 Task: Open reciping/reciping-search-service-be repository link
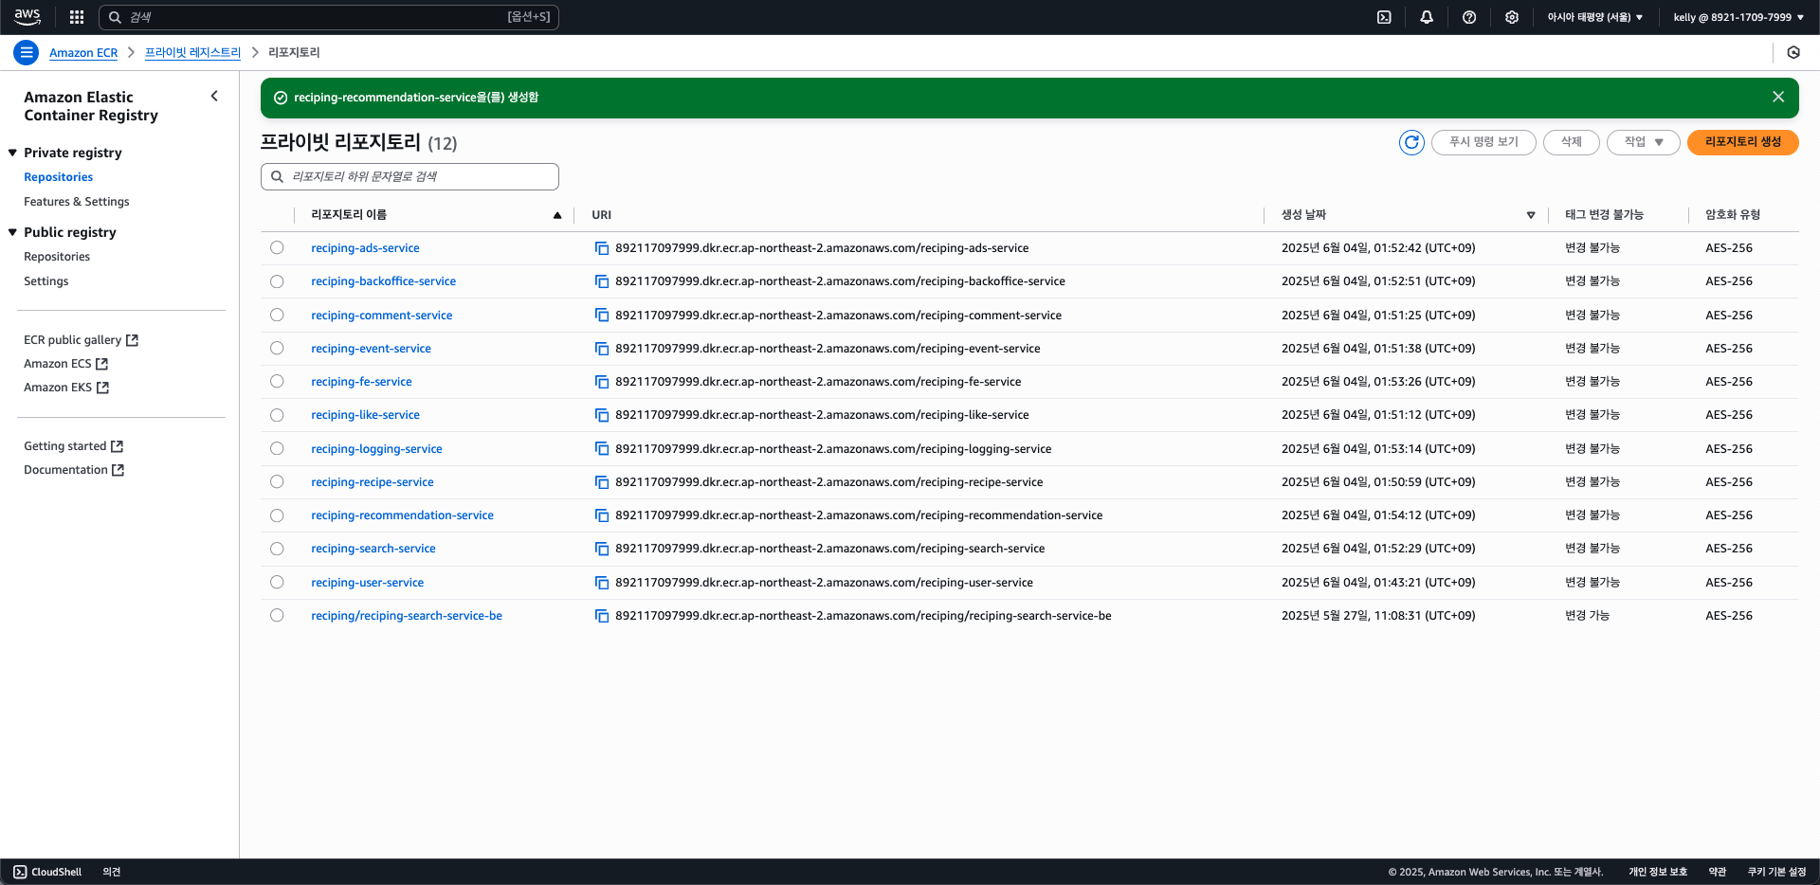[x=407, y=616]
